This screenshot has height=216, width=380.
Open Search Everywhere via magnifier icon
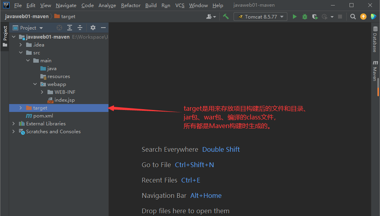tap(353, 17)
